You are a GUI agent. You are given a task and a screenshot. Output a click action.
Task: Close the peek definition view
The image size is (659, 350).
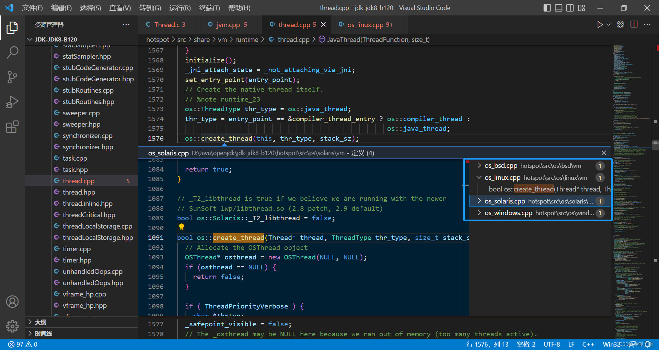tap(604, 153)
